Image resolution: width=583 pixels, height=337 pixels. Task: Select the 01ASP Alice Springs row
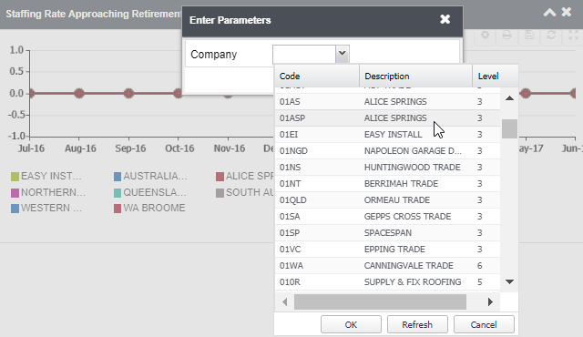tap(387, 117)
